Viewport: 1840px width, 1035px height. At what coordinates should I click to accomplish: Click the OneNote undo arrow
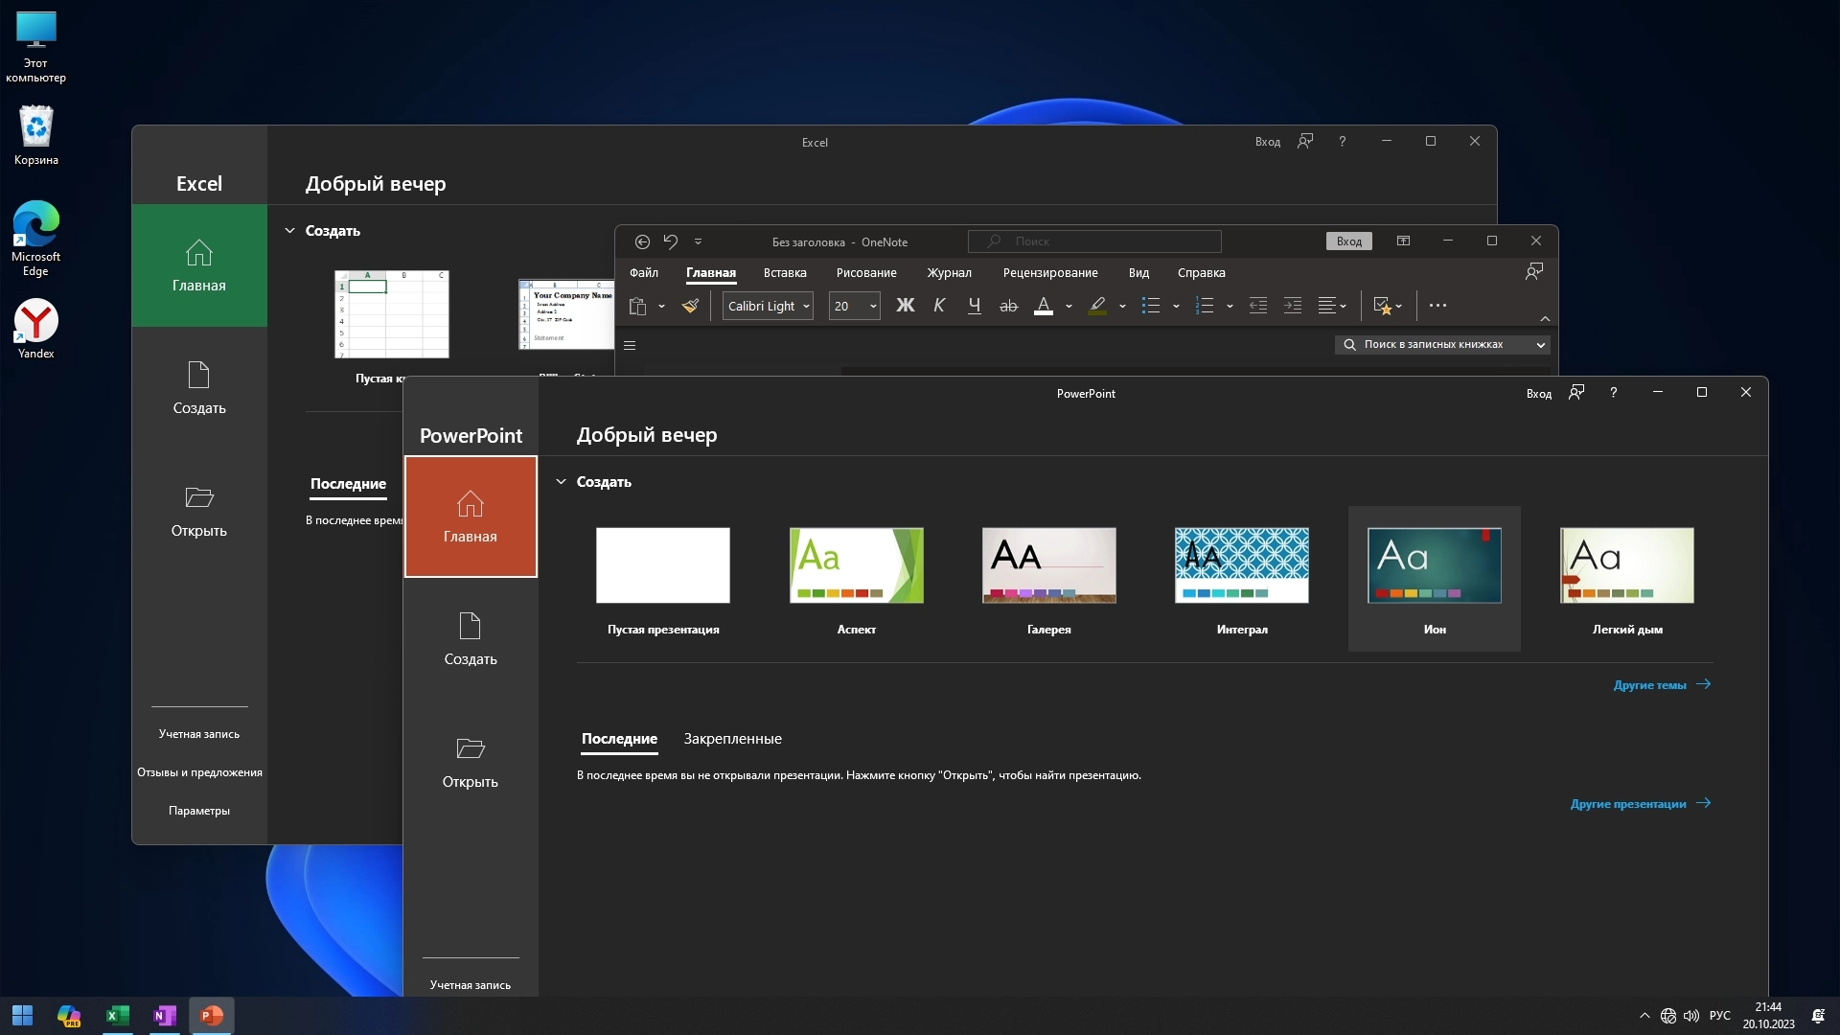pyautogui.click(x=670, y=241)
